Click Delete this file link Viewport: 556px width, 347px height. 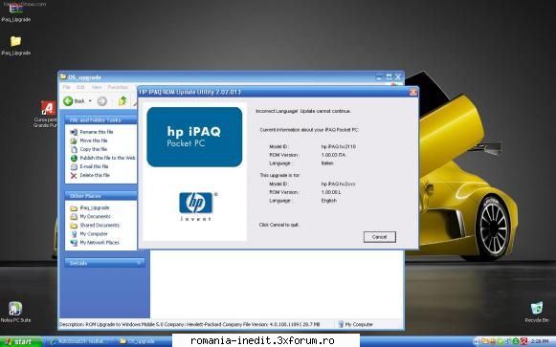point(95,175)
